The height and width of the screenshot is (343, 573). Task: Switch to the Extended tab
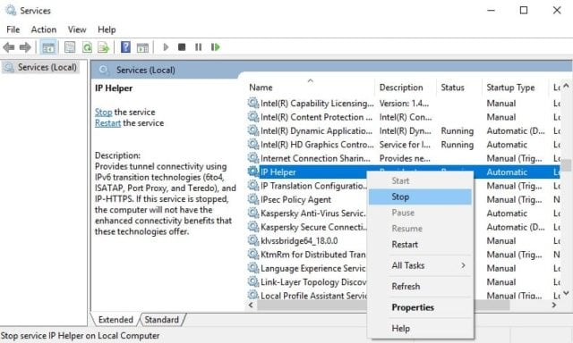pos(115,319)
